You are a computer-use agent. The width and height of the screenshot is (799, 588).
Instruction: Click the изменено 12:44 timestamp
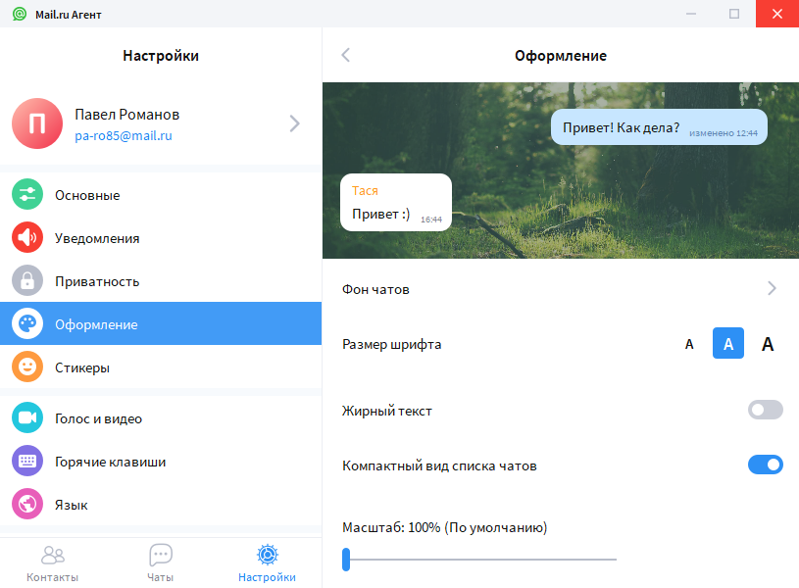(x=724, y=133)
